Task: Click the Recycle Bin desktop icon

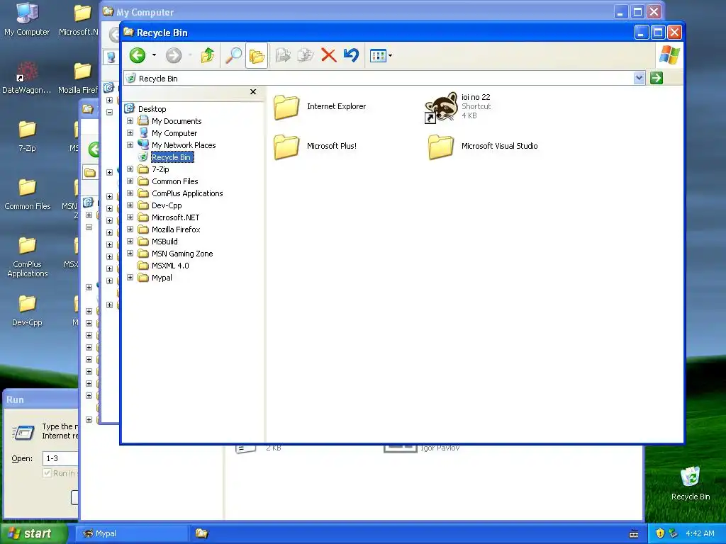Action: coord(691,483)
